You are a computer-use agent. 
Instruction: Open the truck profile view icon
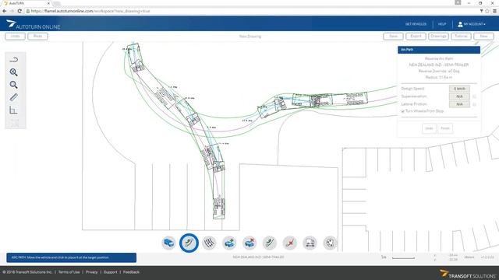(x=310, y=243)
